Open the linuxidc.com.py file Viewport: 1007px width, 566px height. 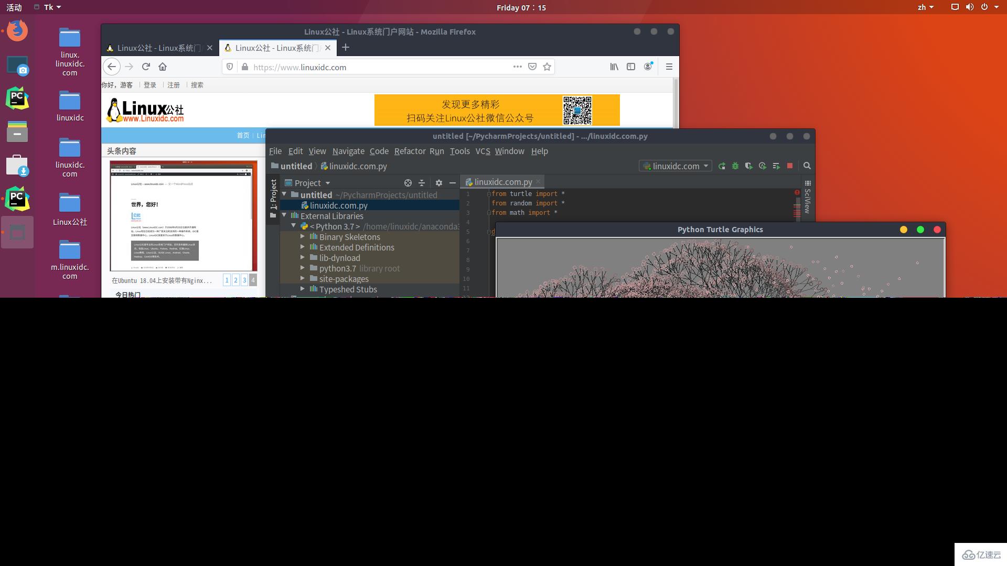(x=339, y=205)
